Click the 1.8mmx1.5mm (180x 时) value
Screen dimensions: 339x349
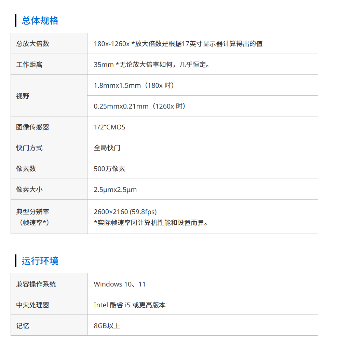pos(134,85)
